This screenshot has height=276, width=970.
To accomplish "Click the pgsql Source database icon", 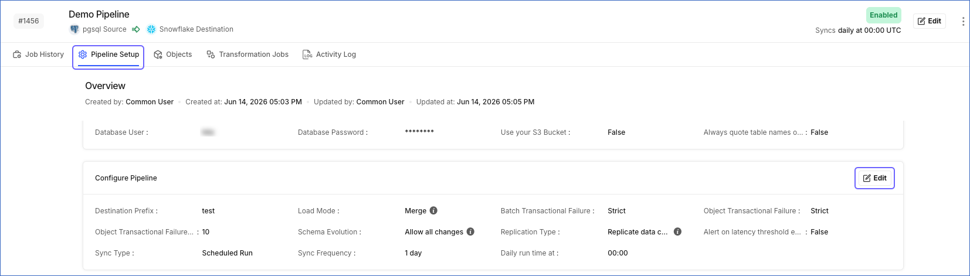I will 74,29.
